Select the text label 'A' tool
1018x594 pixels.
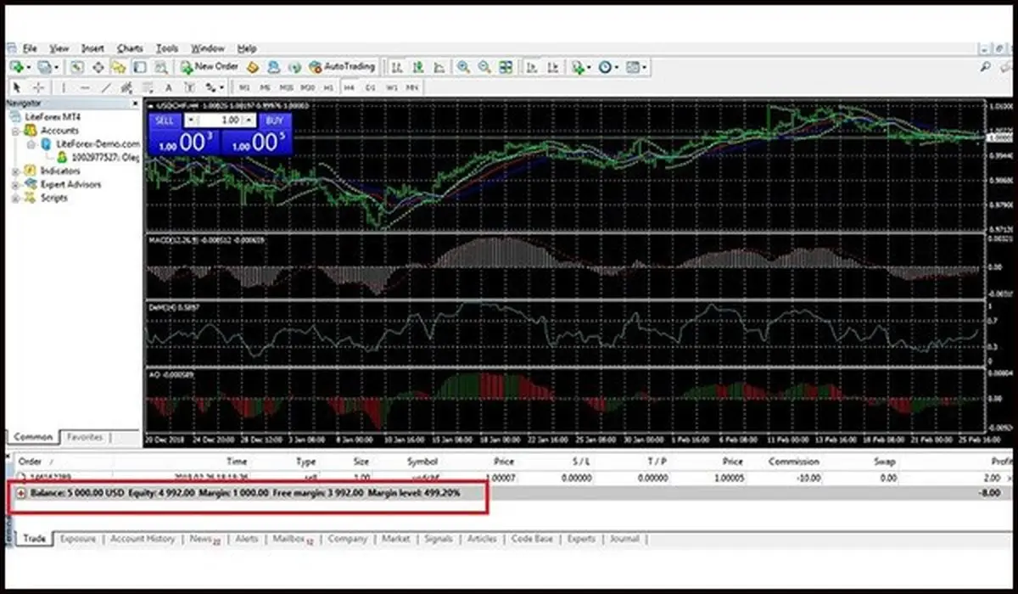pos(168,87)
